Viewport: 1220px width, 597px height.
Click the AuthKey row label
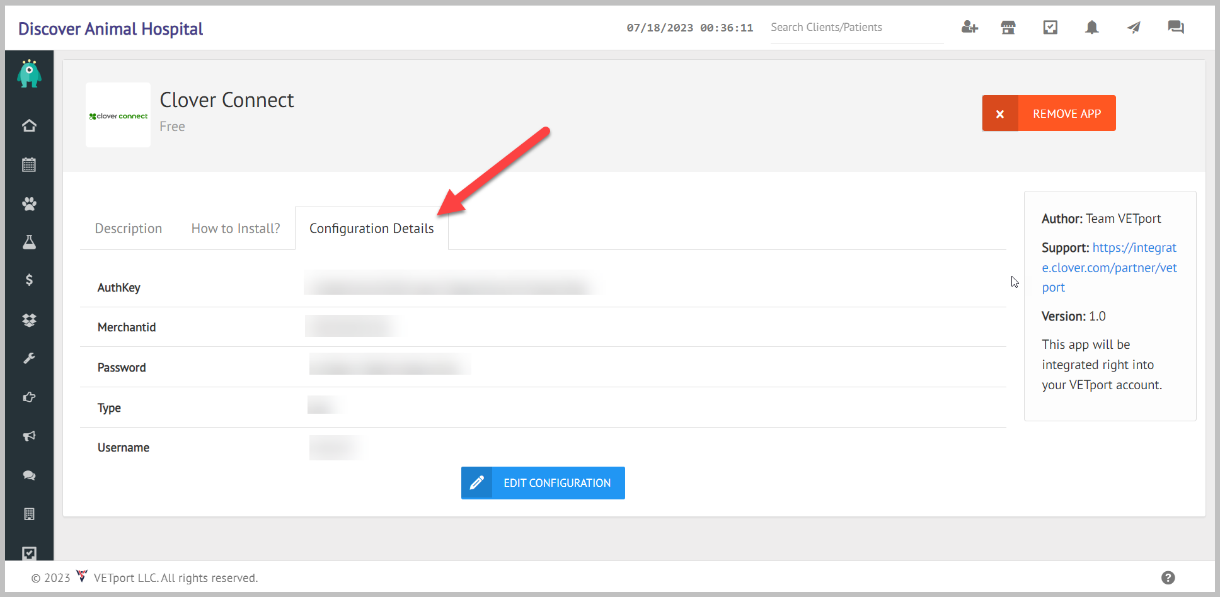[x=119, y=288]
